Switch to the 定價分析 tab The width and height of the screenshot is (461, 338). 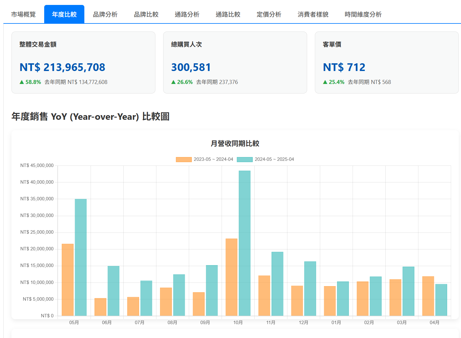point(269,14)
